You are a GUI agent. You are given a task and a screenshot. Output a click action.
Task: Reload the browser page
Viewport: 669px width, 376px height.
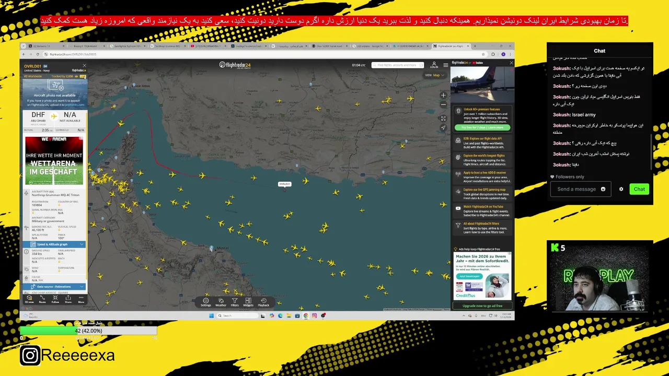38,54
